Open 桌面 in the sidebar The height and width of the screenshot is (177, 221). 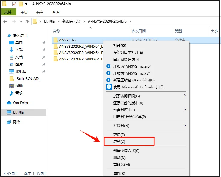(x=16, y=42)
